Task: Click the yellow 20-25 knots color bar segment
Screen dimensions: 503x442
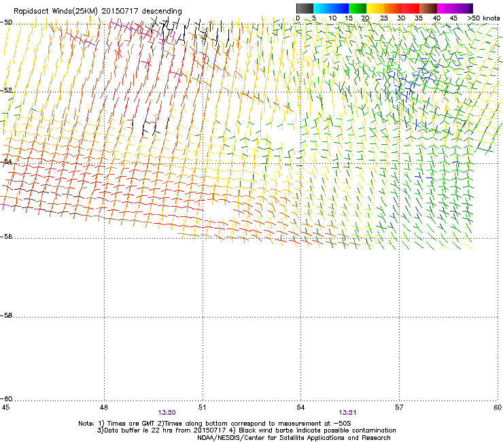Action: [375, 8]
